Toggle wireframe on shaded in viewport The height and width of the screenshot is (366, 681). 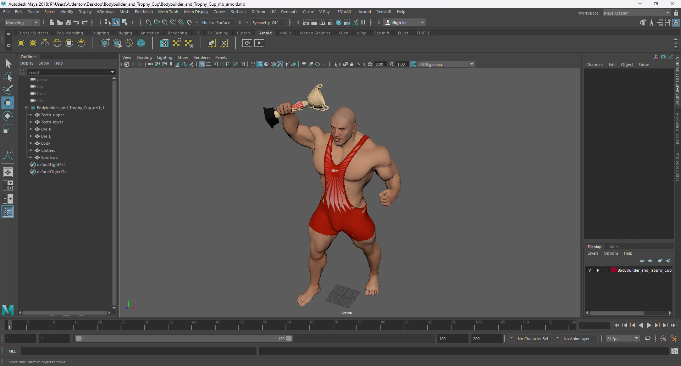pos(273,64)
